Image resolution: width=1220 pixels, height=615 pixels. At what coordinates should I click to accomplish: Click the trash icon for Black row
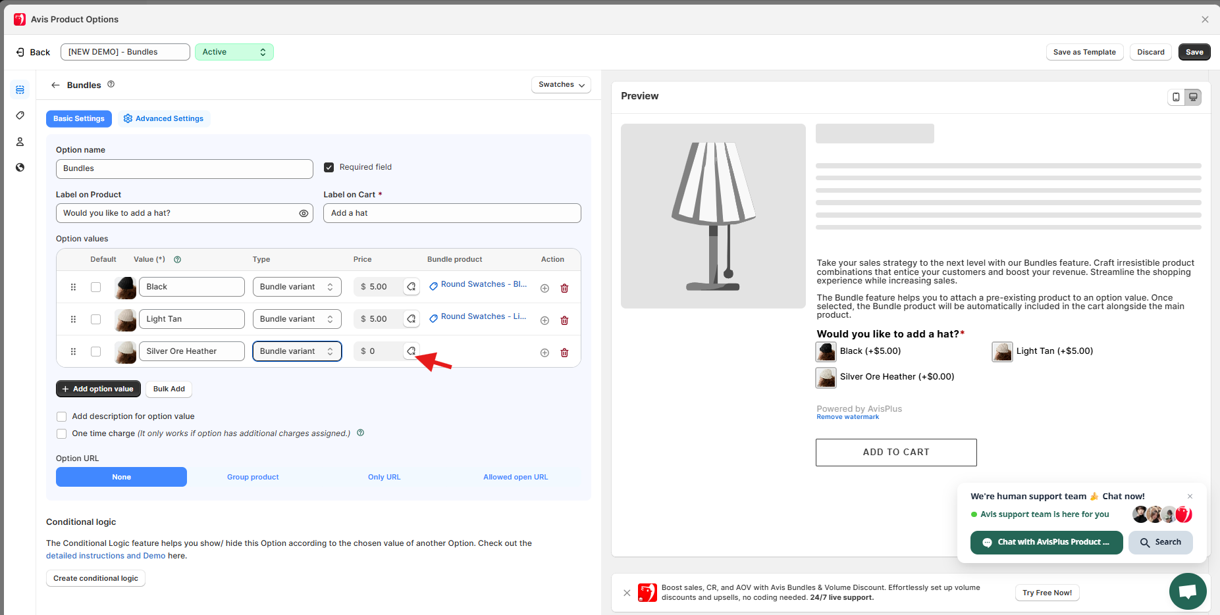pos(564,288)
